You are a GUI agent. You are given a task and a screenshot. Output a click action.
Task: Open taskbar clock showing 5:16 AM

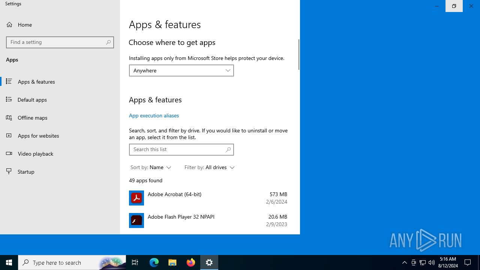(448, 262)
